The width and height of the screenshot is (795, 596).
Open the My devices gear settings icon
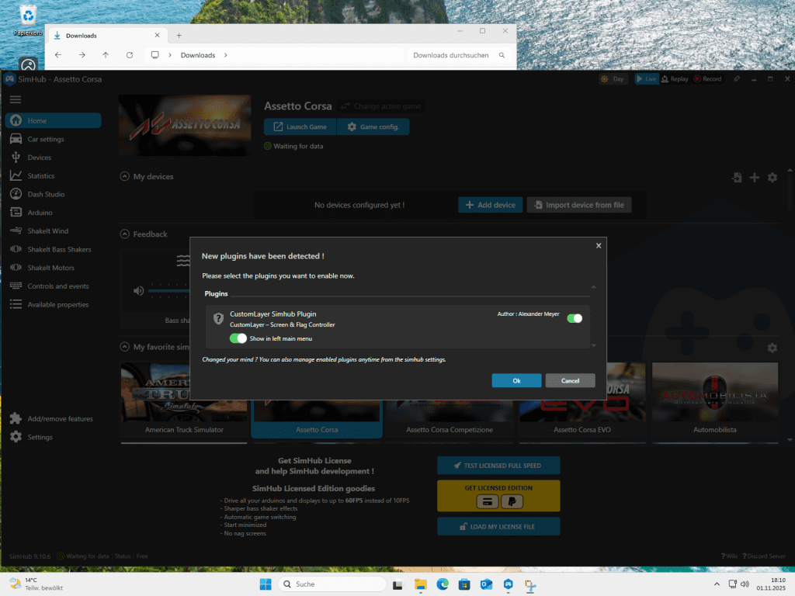click(772, 178)
